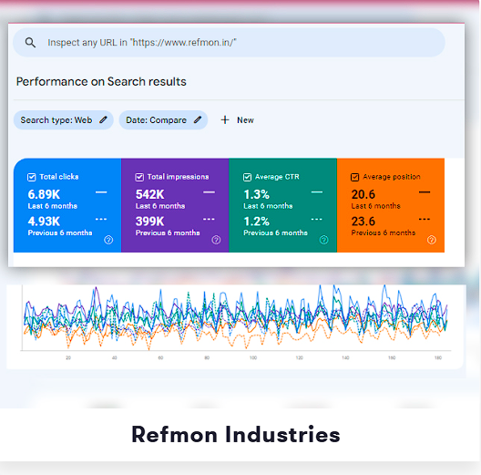Viewport: 481px width, 475px height.
Task: Click the search magnifier icon
Action: [x=30, y=42]
